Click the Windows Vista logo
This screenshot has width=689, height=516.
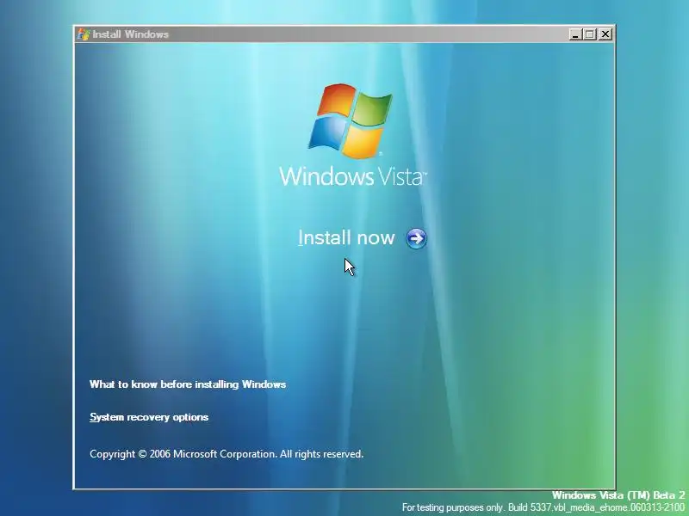pos(351,120)
